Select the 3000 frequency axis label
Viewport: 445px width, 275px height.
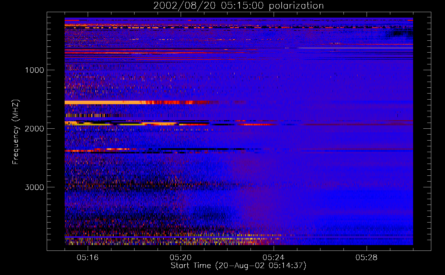coord(34,187)
